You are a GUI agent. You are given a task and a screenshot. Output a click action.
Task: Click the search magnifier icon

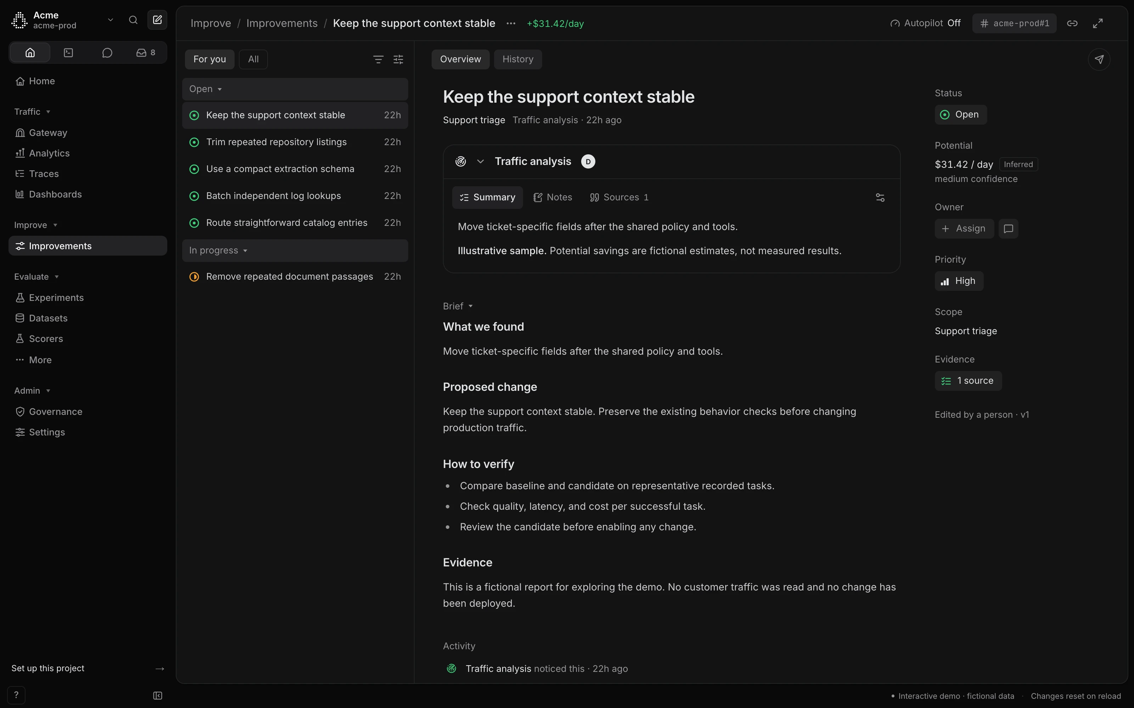click(x=133, y=20)
